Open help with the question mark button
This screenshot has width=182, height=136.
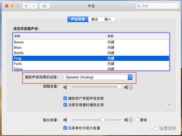[169, 106]
